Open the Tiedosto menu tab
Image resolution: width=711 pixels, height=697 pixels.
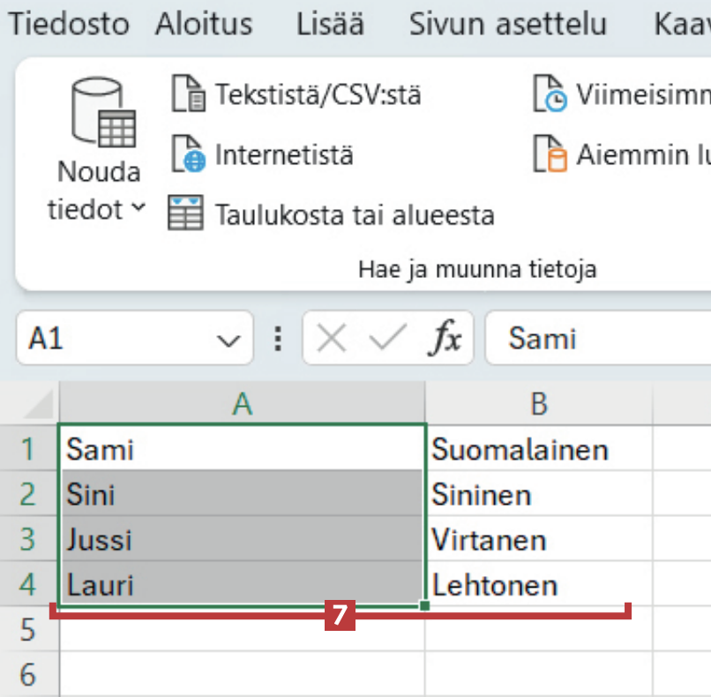pyautogui.click(x=69, y=24)
